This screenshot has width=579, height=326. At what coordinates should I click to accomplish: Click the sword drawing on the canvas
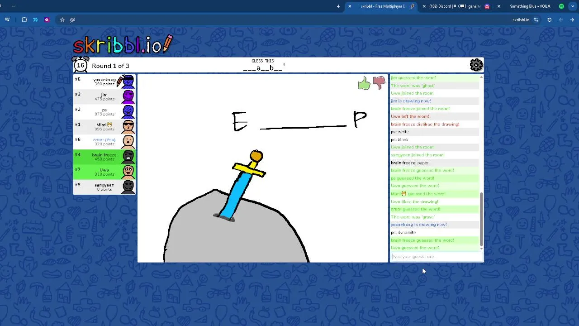click(x=241, y=186)
